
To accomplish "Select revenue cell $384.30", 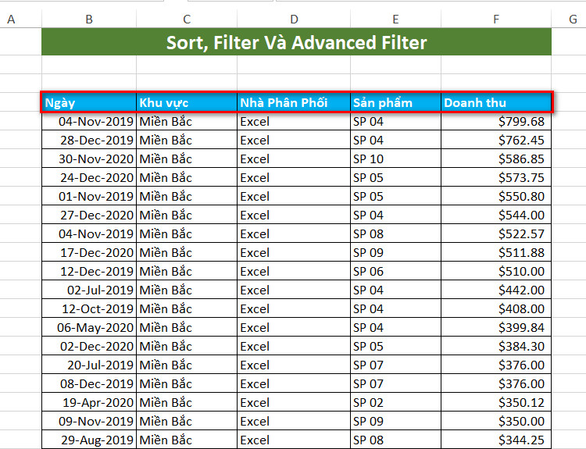I will point(496,346).
